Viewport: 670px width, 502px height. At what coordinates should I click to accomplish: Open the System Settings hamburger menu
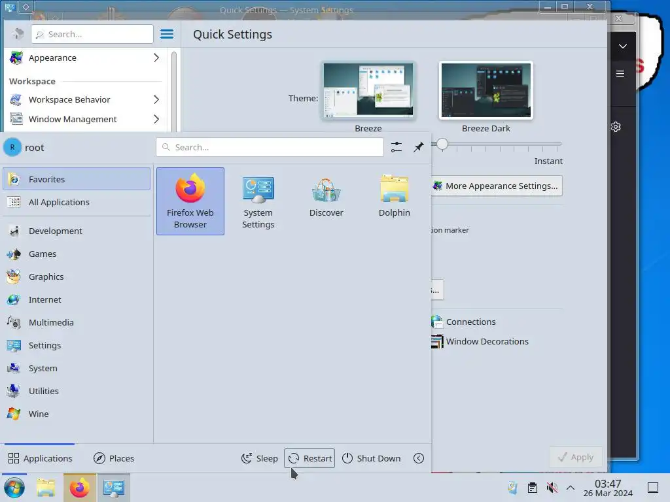tap(167, 34)
